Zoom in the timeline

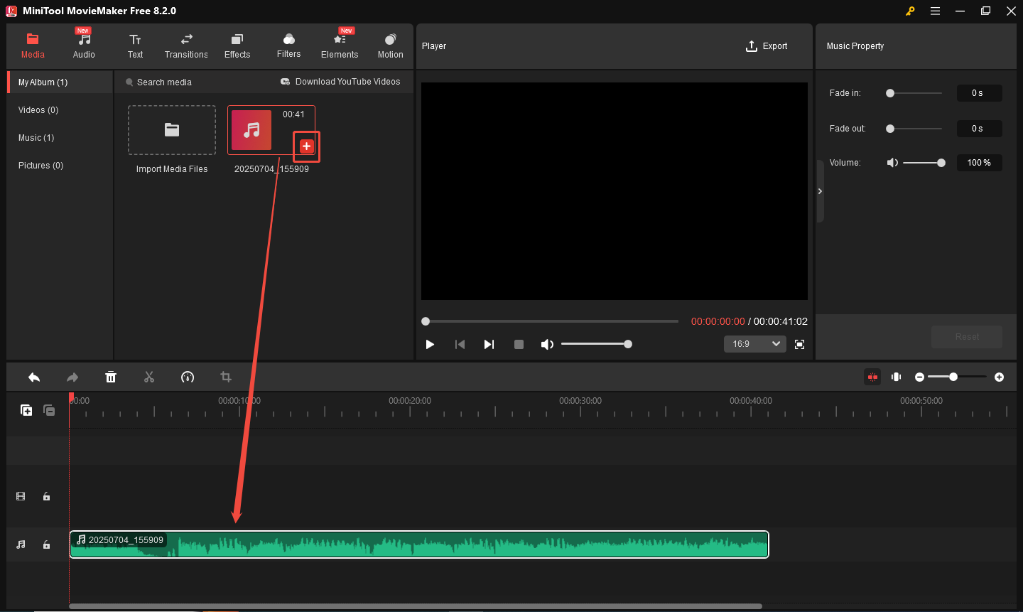[x=1000, y=377]
